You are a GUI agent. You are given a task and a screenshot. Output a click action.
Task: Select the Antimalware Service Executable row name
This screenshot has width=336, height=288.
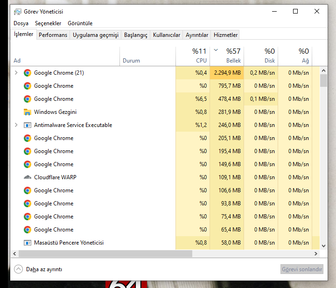(73, 125)
